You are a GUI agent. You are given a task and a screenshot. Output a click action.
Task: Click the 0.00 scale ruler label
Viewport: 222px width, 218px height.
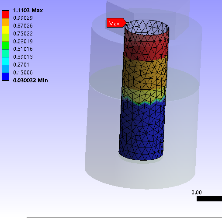pos(197,193)
